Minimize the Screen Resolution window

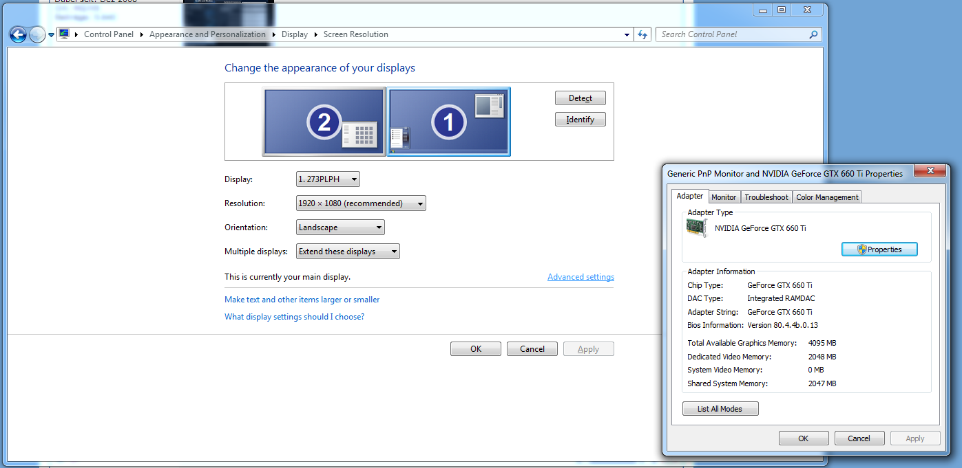[x=763, y=10]
